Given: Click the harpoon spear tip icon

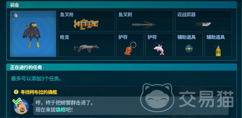Looking at the screenshot, I should 144,25.
